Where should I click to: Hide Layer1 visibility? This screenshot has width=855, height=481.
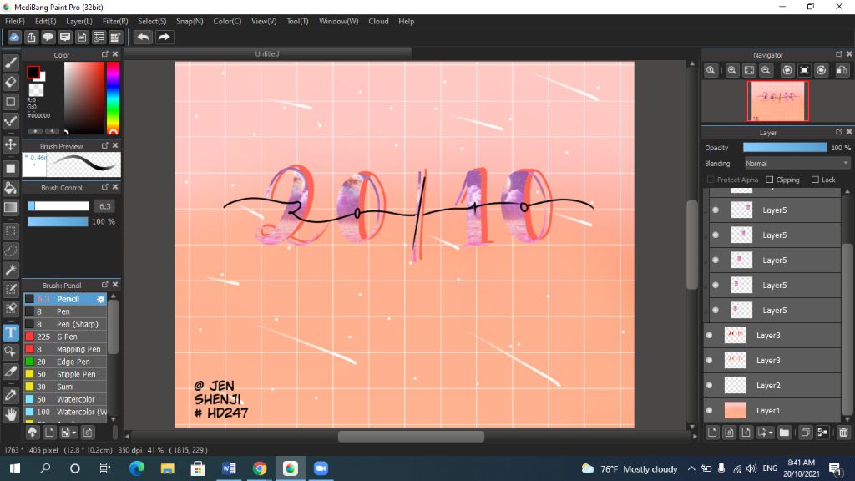point(710,410)
